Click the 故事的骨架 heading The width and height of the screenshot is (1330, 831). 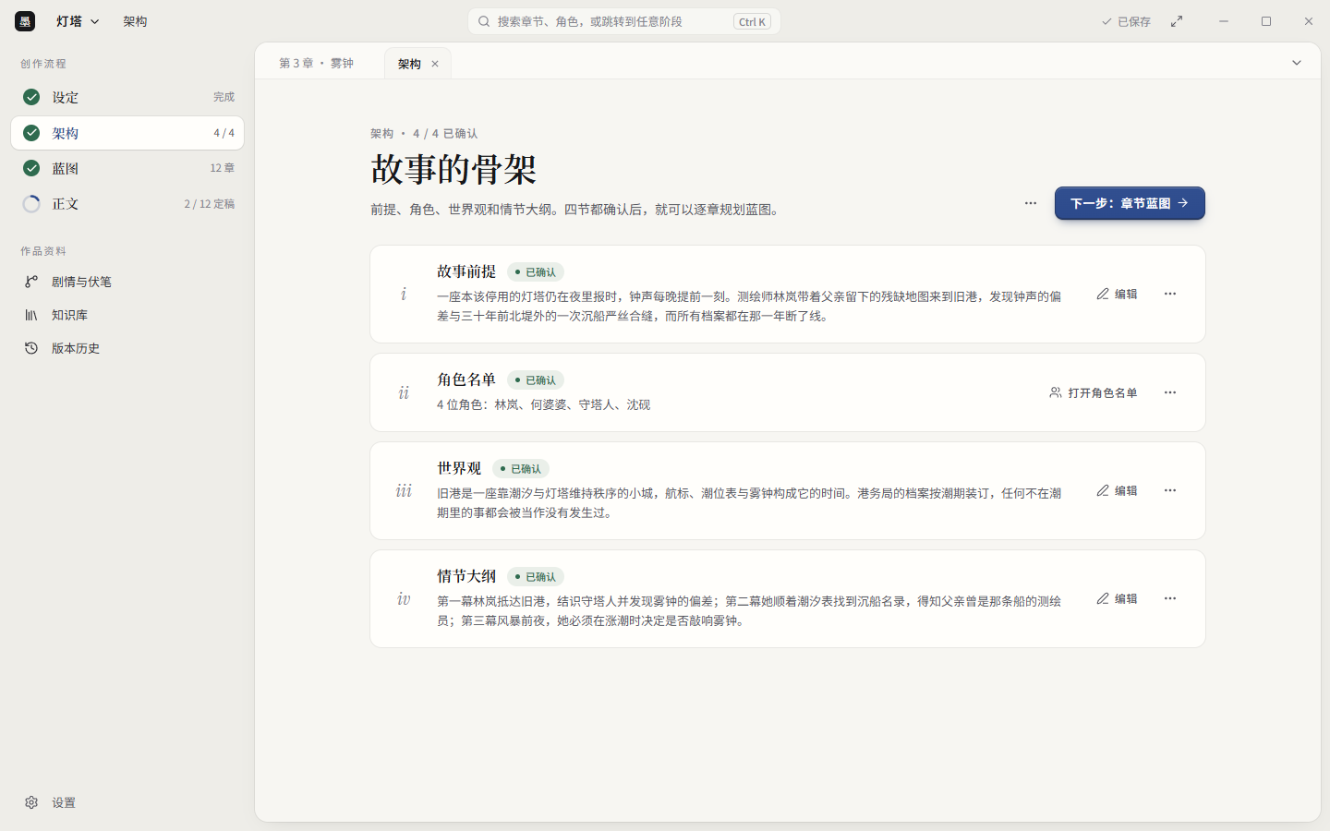click(x=453, y=169)
